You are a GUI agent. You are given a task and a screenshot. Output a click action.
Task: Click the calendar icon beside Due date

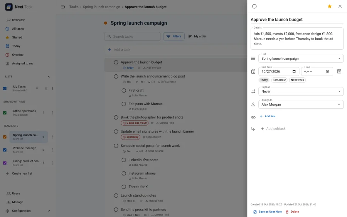(253, 71)
